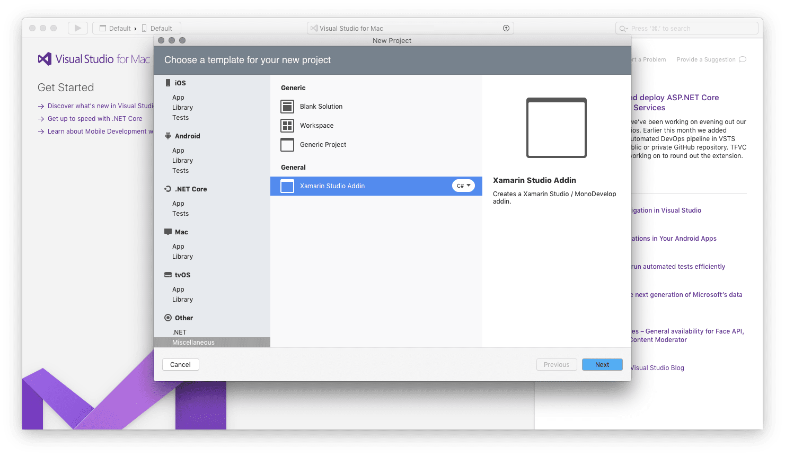Click the iOS device icon in sidebar
The image size is (785, 456).
click(x=168, y=83)
